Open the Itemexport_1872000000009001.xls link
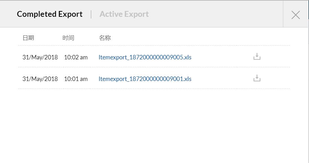Screen dimensions: 309x163 click(x=145, y=79)
